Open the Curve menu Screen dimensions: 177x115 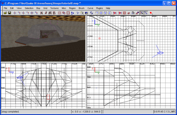[x=90, y=8]
